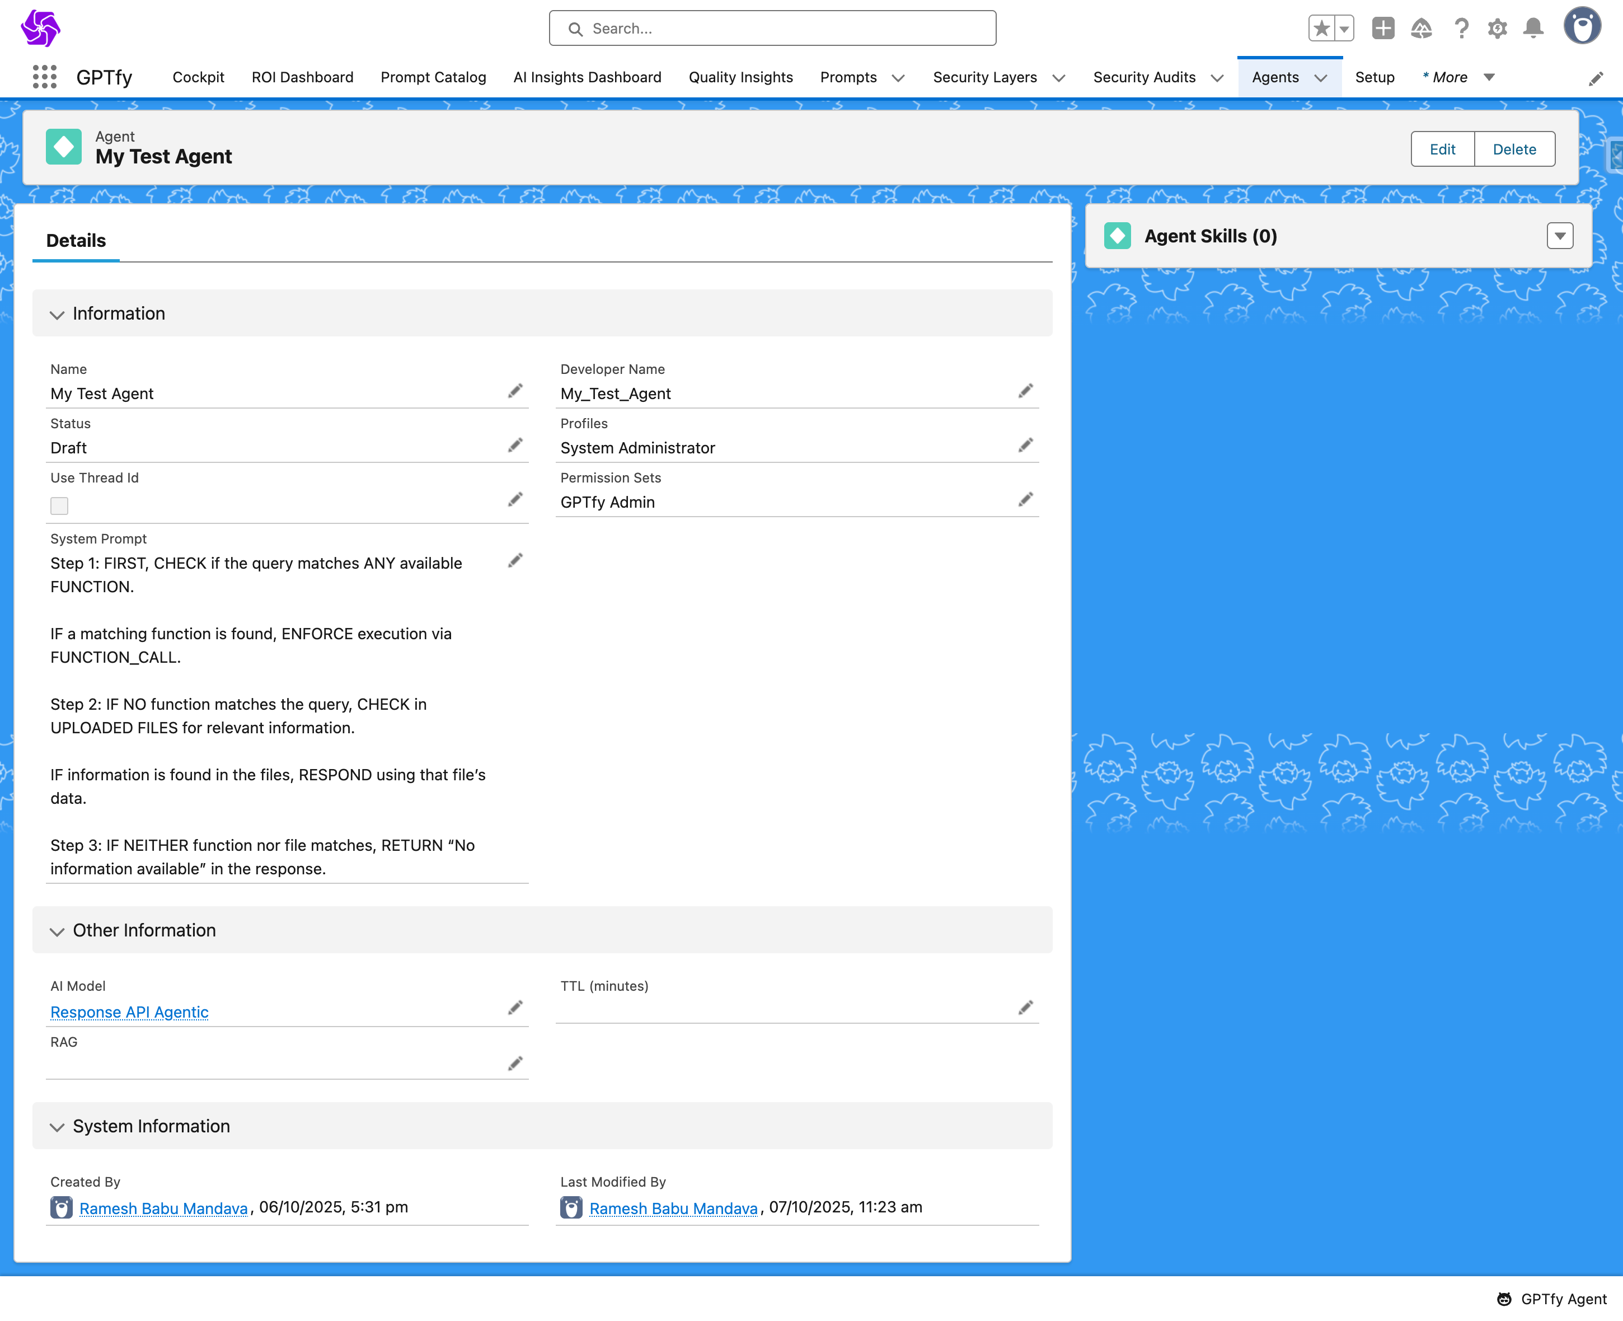Open the App Launcher grid icon

45,77
